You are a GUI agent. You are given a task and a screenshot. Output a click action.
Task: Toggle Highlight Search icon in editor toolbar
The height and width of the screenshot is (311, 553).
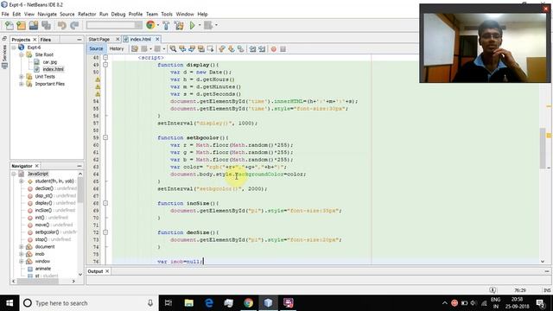coord(201,49)
